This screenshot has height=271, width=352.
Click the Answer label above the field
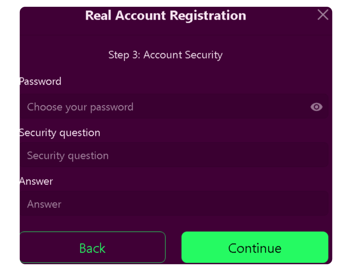36,181
